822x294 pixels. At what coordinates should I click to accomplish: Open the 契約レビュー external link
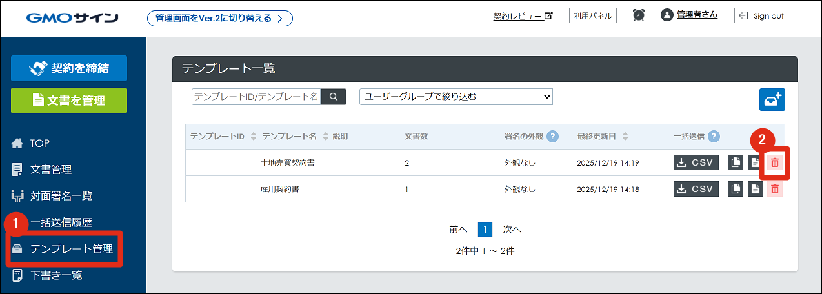[x=523, y=16]
